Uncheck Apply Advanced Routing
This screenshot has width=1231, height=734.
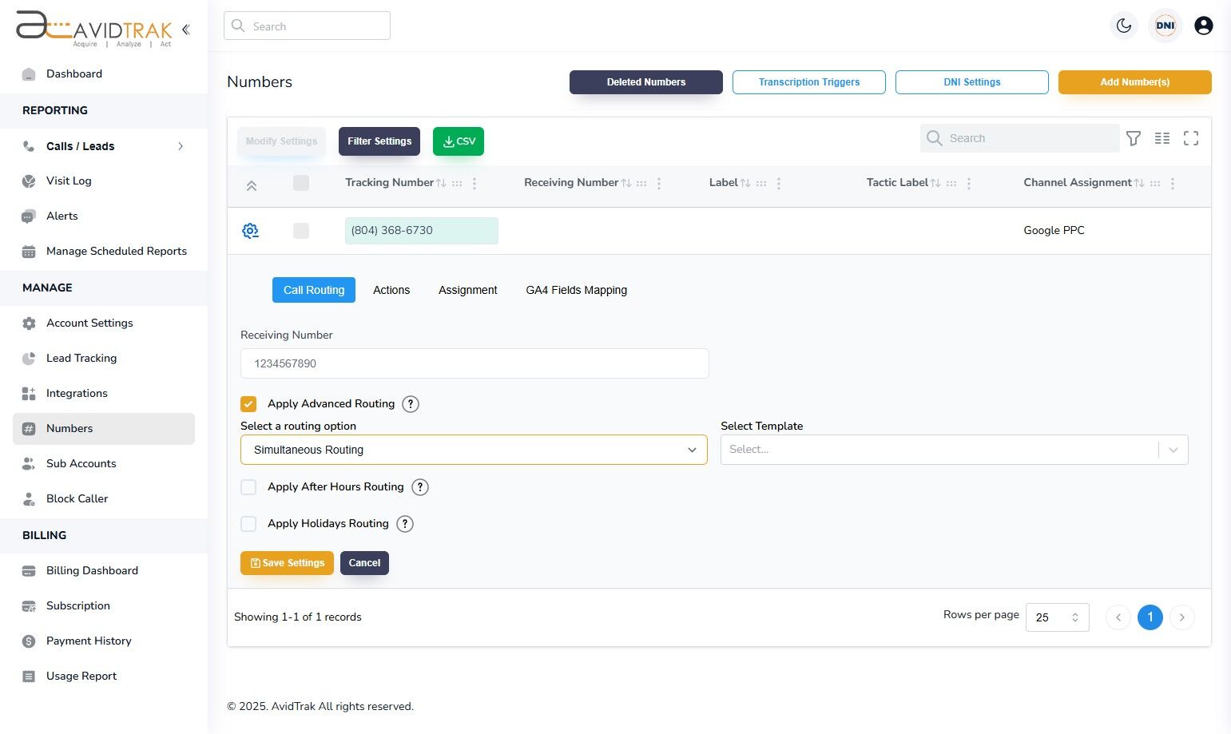tap(248, 403)
